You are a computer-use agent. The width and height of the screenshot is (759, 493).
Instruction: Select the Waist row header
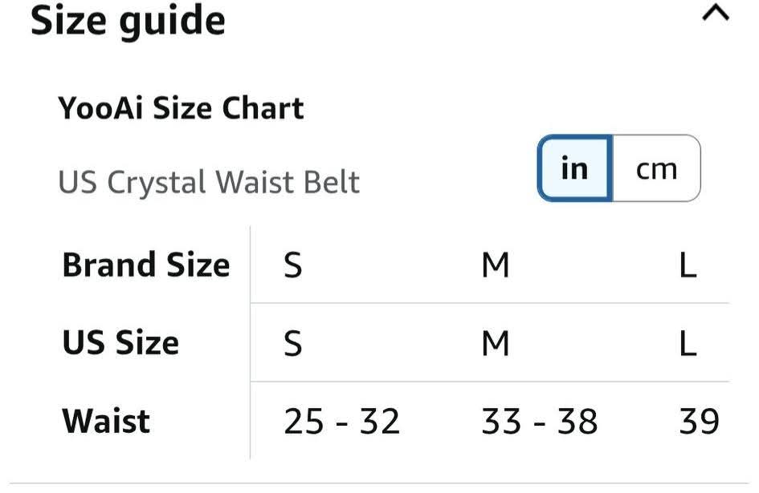(x=106, y=421)
